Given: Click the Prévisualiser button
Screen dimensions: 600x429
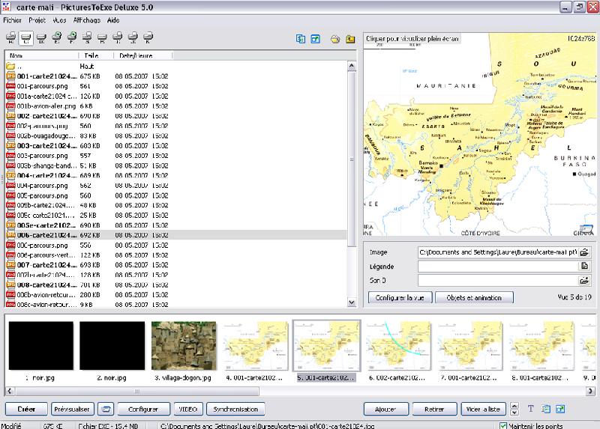Looking at the screenshot, I should pos(72,409).
